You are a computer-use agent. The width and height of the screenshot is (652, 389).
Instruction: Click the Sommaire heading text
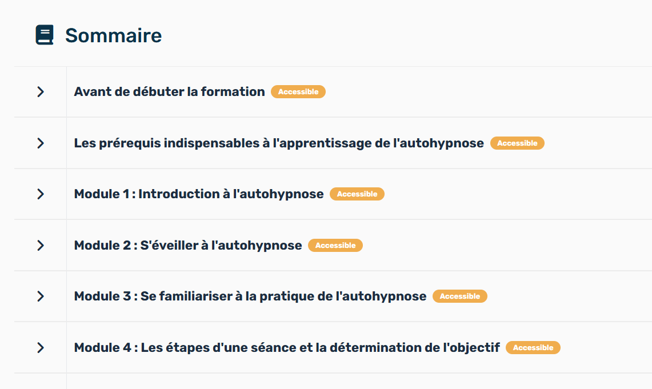pos(113,35)
